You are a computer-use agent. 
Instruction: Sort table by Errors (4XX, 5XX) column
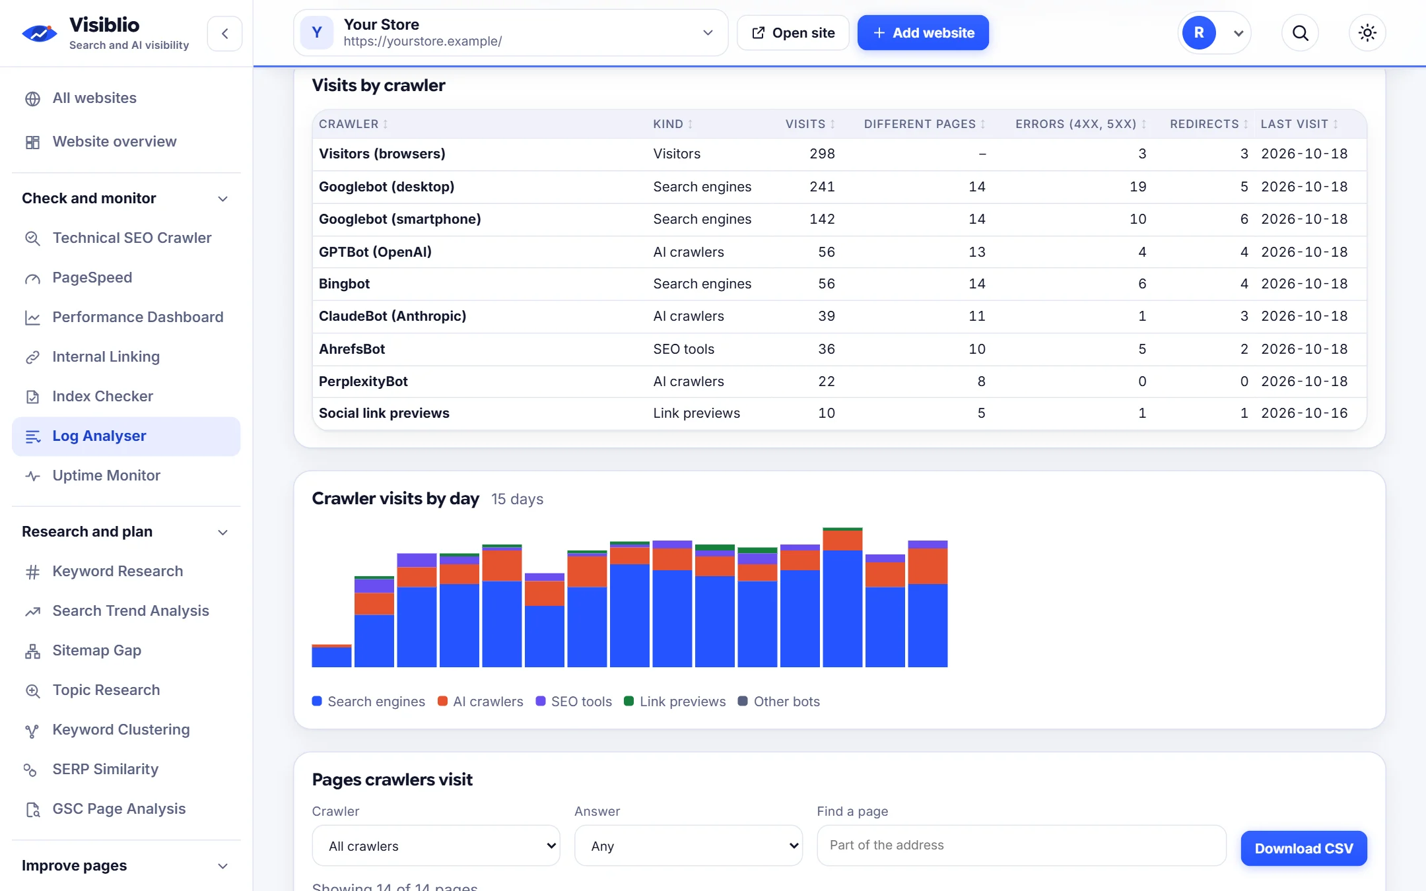pos(1081,124)
